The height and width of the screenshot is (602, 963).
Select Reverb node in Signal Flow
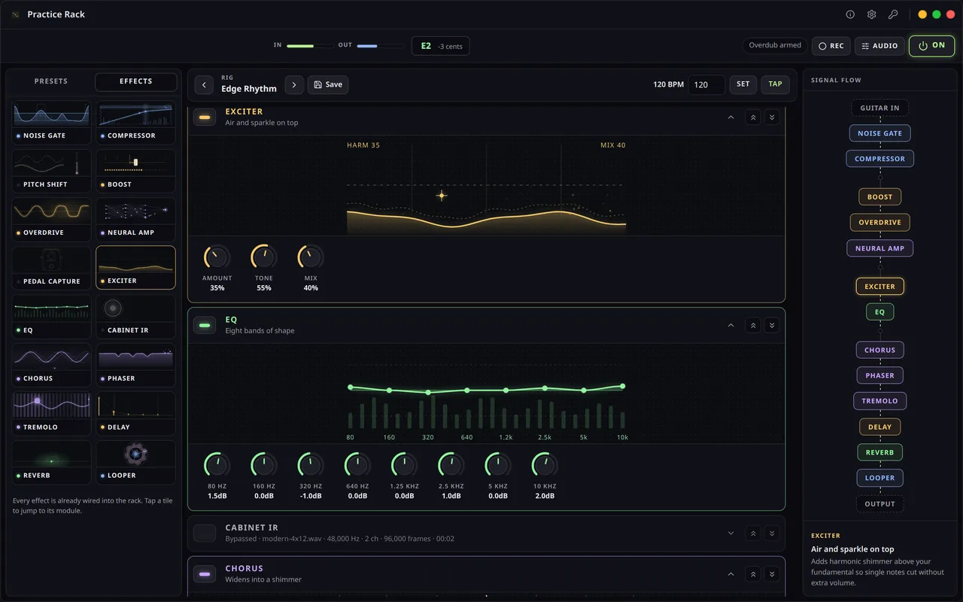[879, 452]
